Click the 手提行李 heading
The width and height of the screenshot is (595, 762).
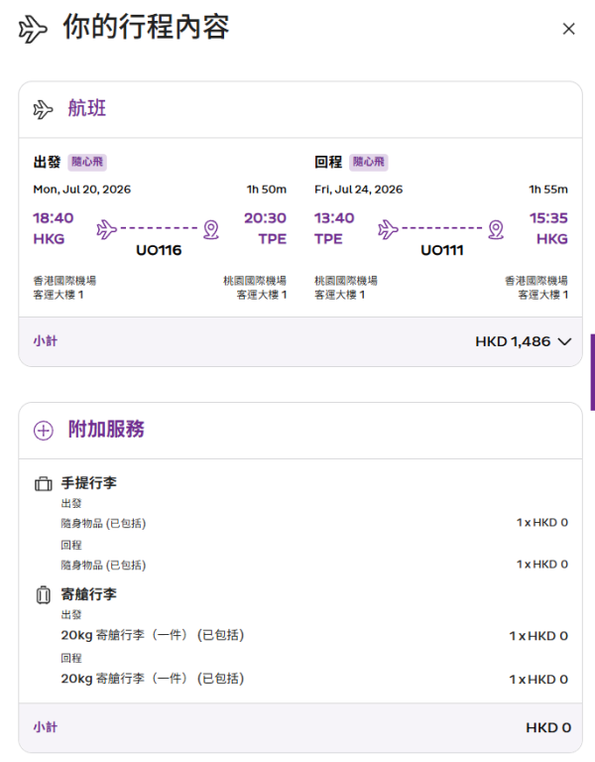[x=89, y=483]
